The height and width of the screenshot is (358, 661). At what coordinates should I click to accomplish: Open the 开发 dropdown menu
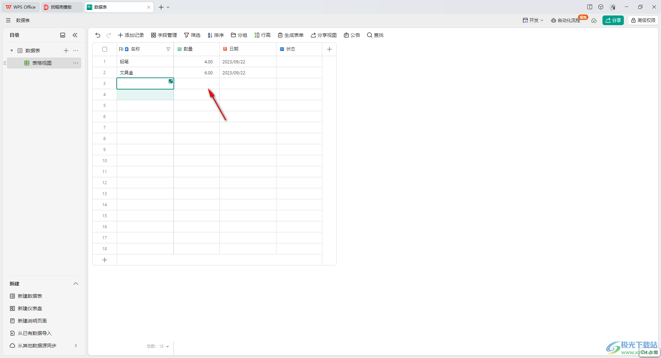point(533,20)
